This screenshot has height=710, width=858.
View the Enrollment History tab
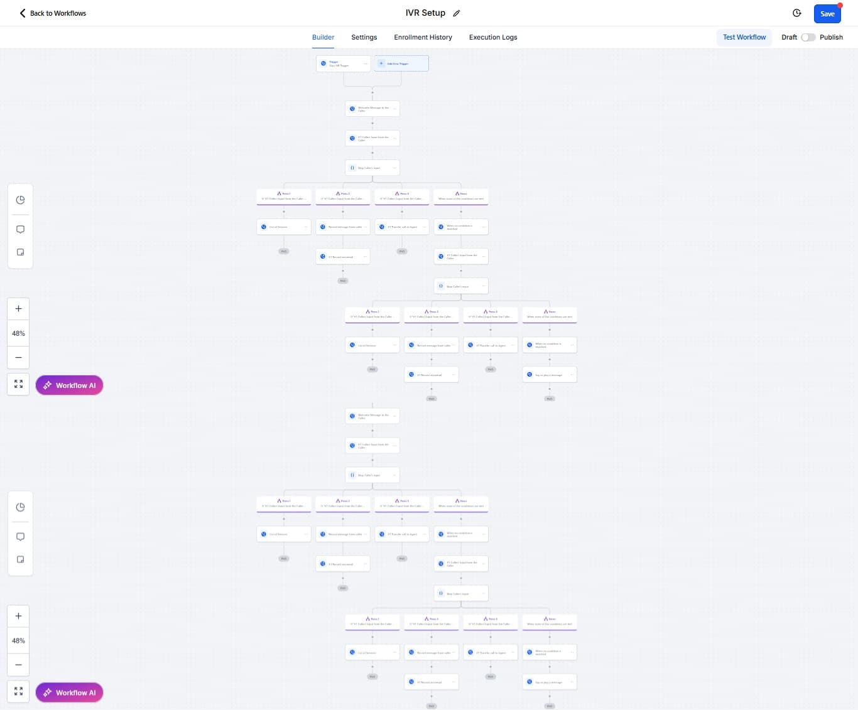click(x=423, y=37)
